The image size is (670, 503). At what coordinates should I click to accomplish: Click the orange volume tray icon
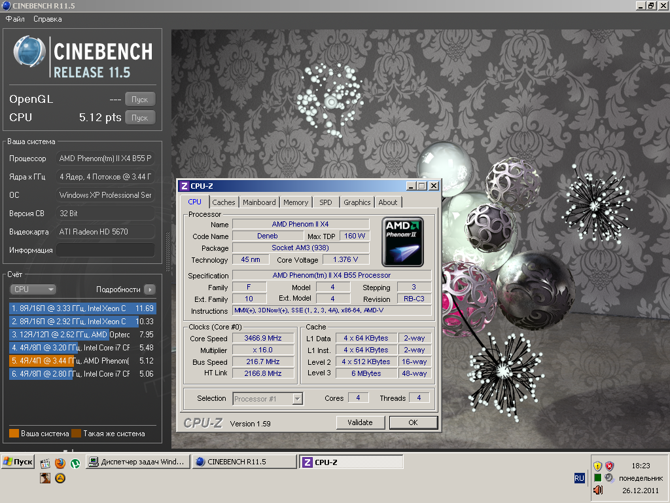598,490
